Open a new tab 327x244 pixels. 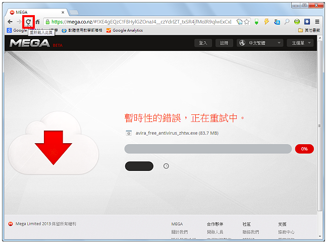[x=74, y=13]
